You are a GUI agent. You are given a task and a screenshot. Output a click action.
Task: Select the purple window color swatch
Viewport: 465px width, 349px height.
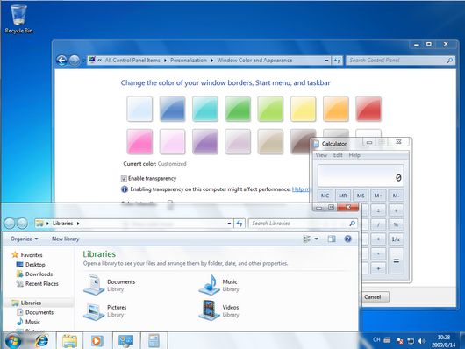tap(205, 141)
